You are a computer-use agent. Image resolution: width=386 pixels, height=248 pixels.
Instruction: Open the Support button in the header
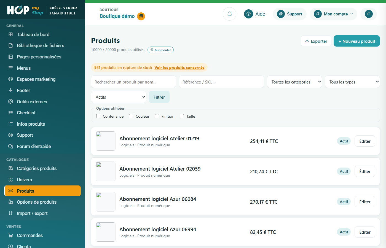[289, 14]
